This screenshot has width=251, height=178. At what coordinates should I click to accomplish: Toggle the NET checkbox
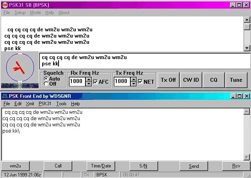140,82
